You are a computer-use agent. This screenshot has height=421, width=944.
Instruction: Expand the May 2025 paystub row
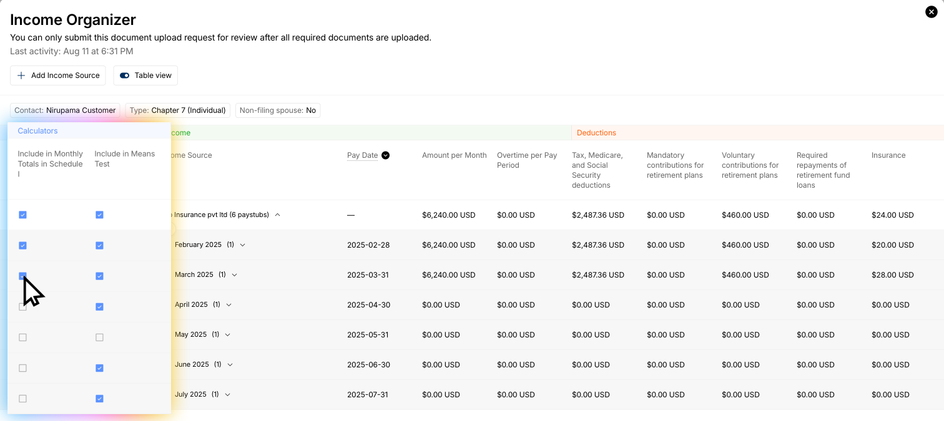228,335
